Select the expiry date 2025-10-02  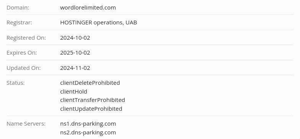click(x=75, y=53)
